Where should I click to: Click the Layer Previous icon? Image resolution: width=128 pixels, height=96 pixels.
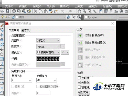(74, 17)
